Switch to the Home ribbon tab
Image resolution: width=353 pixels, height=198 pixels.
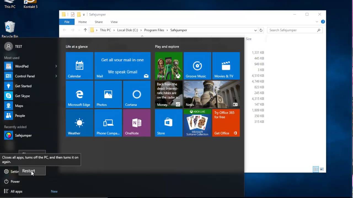click(82, 22)
